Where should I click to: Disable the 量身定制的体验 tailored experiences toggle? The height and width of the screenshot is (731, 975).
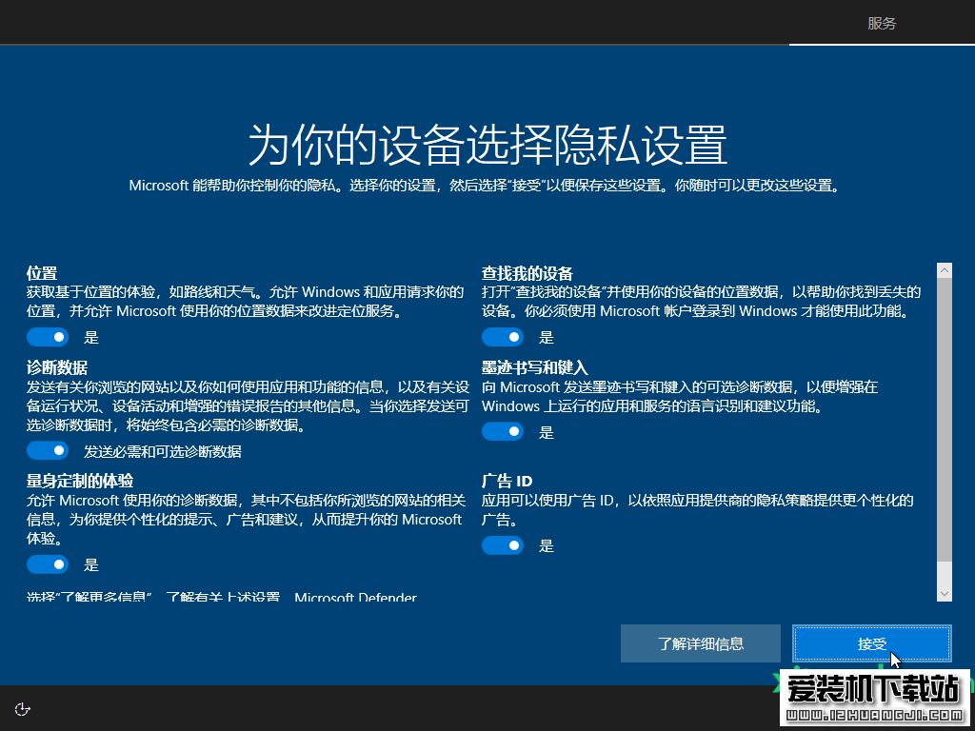(x=48, y=564)
